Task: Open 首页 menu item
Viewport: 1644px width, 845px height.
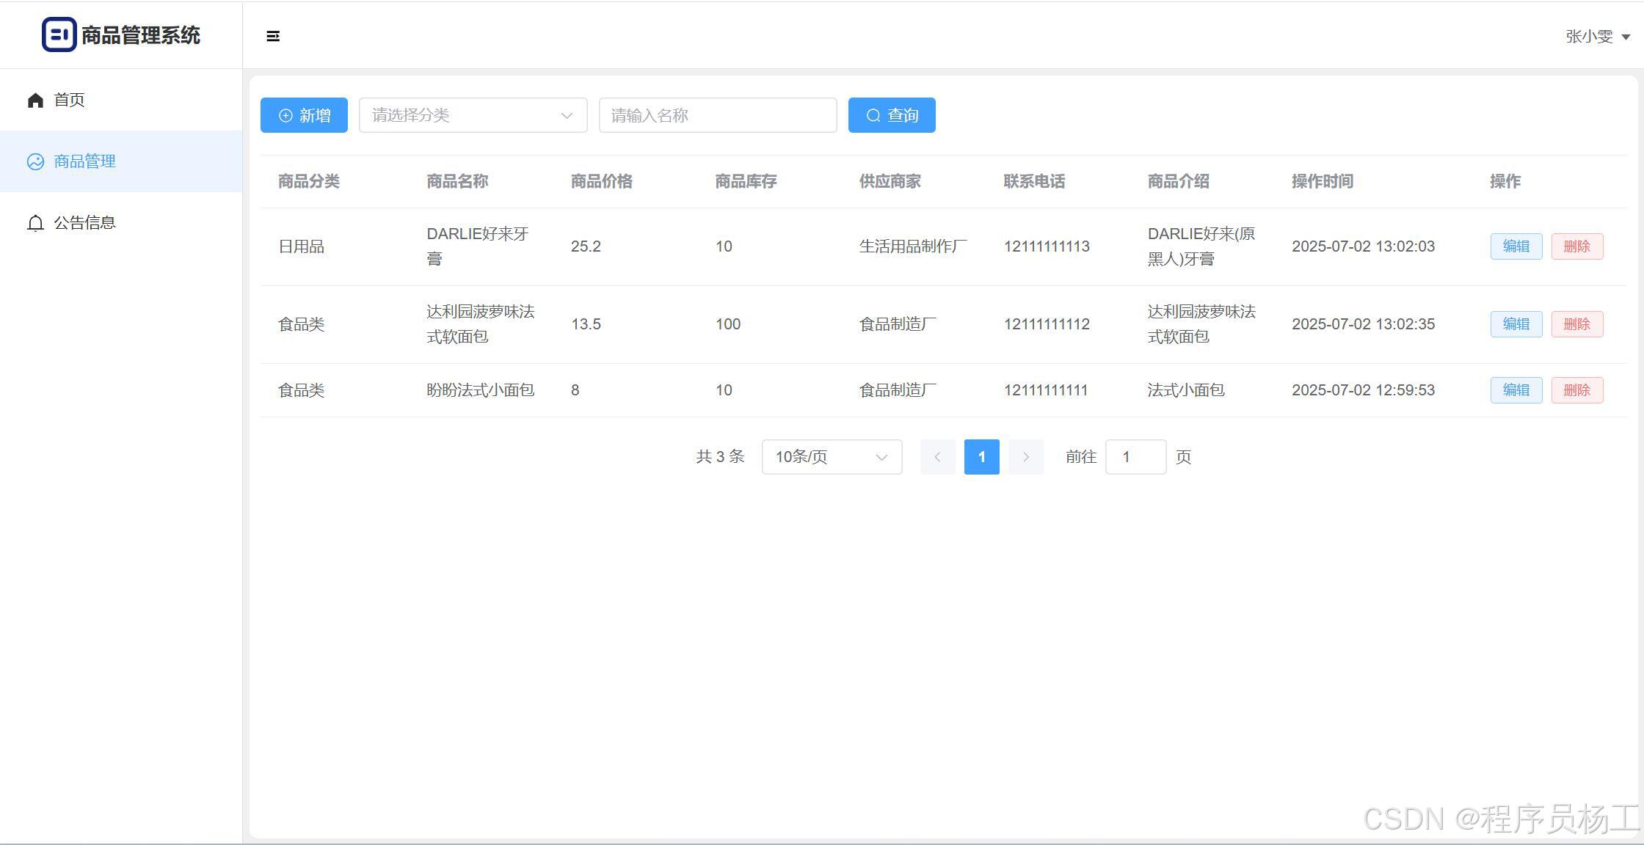Action: [x=69, y=100]
